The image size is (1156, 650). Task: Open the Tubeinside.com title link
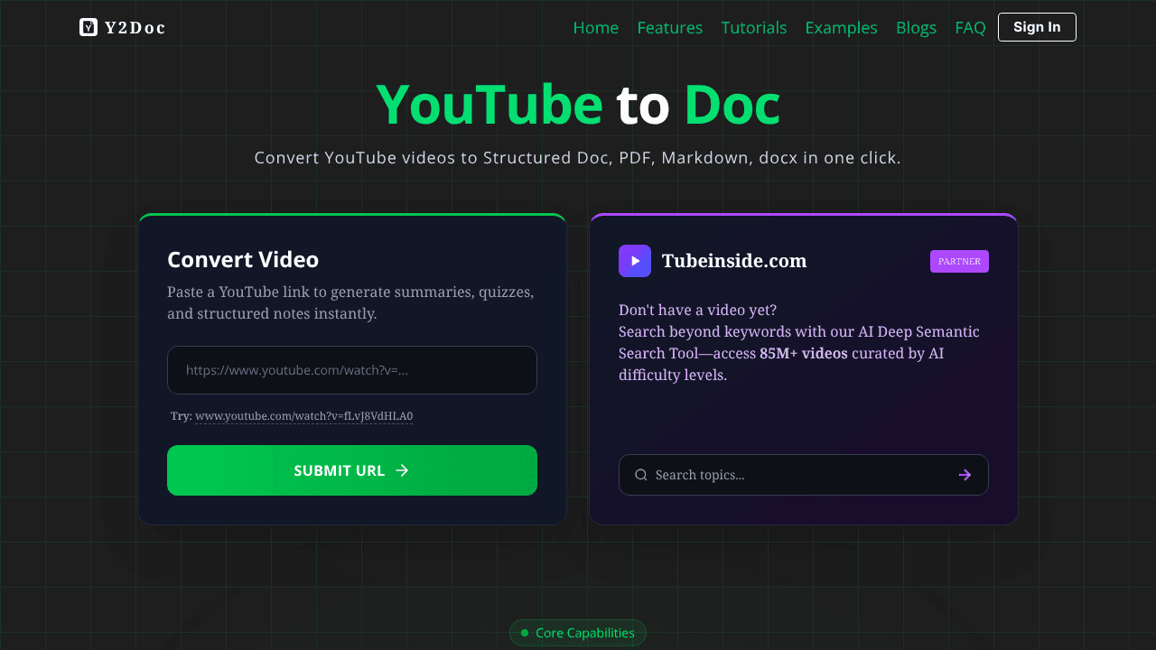pos(734,261)
